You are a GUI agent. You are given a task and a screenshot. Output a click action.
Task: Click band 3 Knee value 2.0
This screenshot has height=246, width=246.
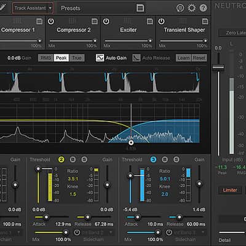(x=165, y=194)
